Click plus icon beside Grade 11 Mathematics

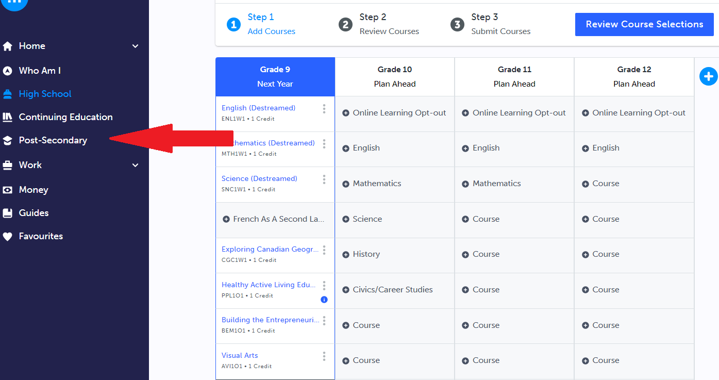[x=465, y=184]
